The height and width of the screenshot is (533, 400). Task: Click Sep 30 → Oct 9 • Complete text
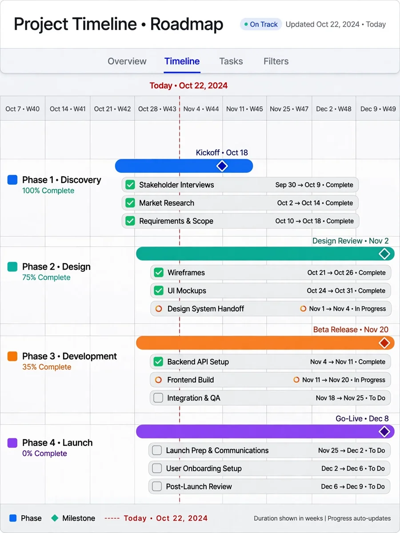pos(314,185)
